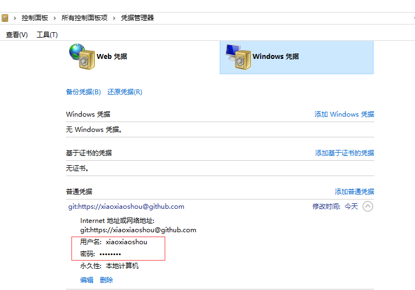Click the Internet 地址或网络地址 label

pos(117,221)
